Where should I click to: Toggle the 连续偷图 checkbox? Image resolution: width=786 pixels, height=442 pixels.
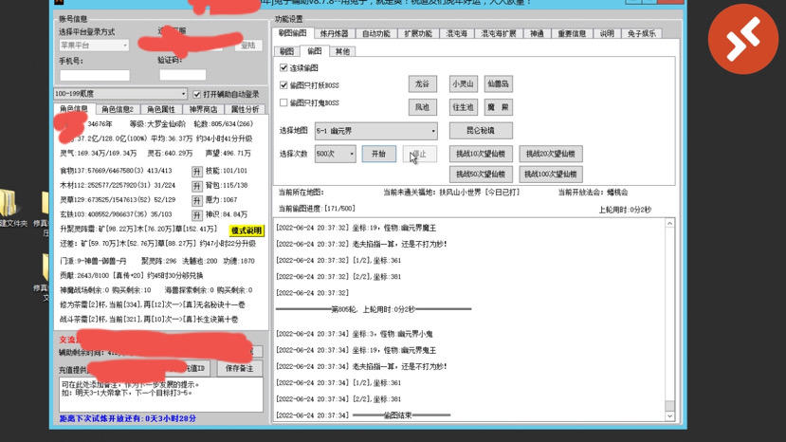click(x=283, y=67)
